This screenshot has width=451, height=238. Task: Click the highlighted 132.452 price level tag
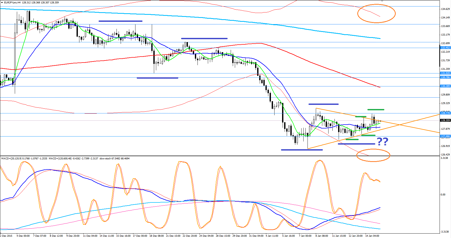pyautogui.click(x=445, y=48)
